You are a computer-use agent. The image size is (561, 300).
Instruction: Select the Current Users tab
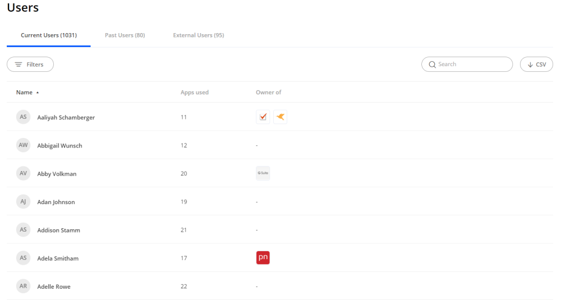coord(48,35)
